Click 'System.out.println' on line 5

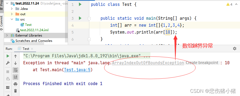point(132,32)
